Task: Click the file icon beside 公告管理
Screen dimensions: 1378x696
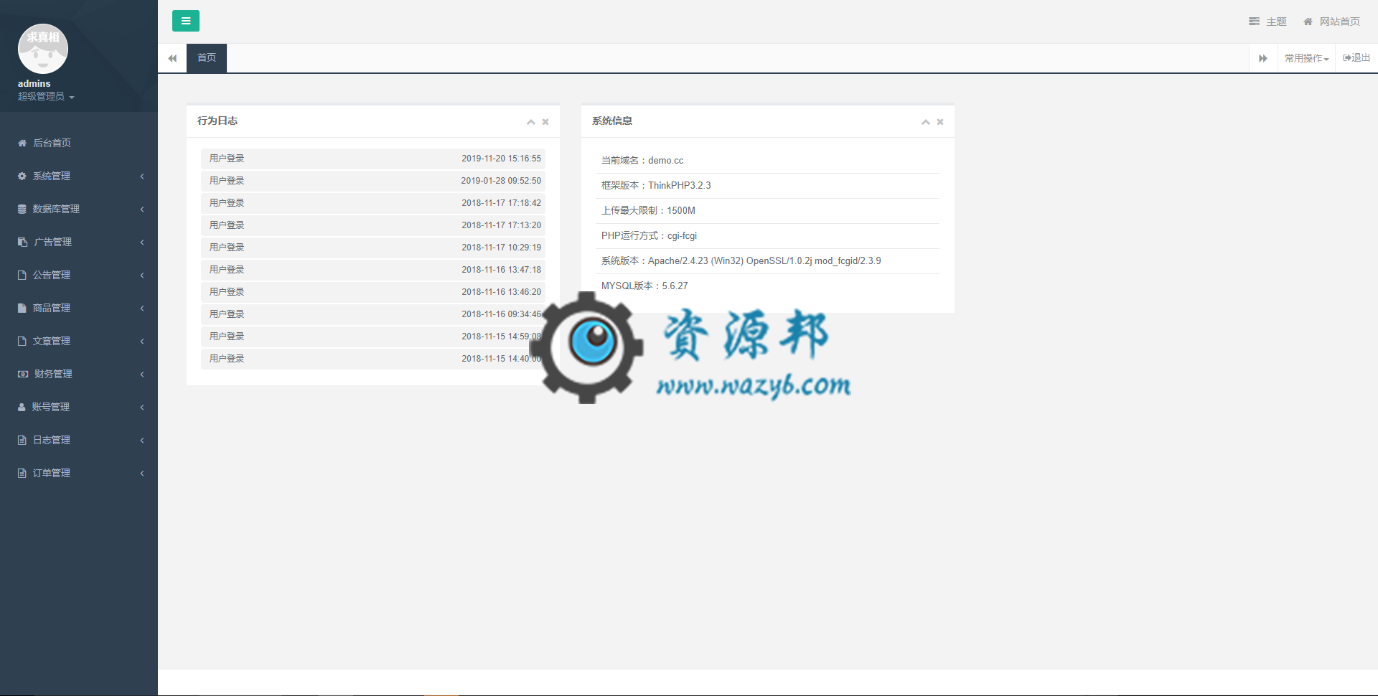Action: tap(22, 275)
